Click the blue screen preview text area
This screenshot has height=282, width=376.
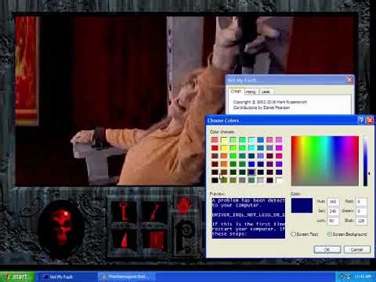tap(248, 218)
